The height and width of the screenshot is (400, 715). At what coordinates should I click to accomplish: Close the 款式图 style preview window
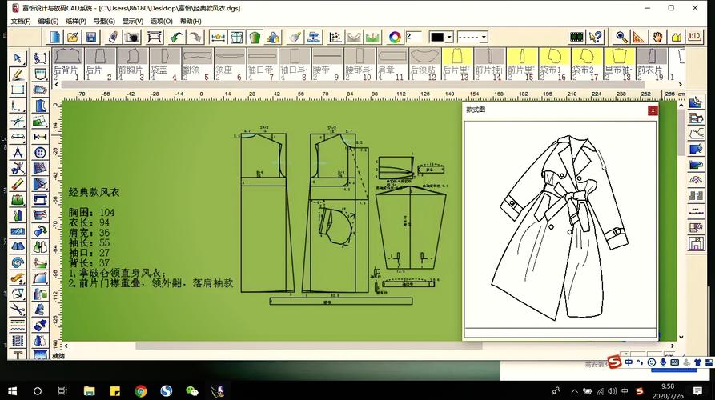653,110
